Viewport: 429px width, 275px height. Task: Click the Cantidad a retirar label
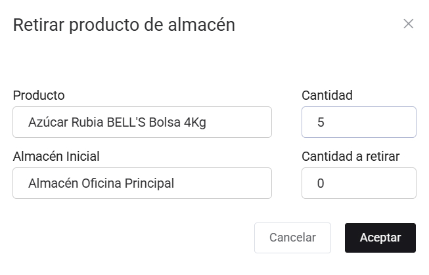pos(350,156)
